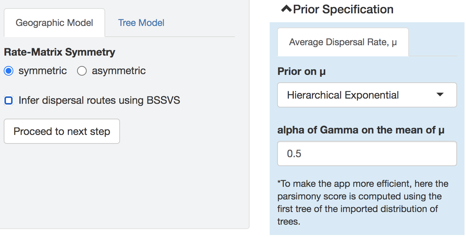The height and width of the screenshot is (238, 466).
Task: Click the Rate-Matrix Symmetry heading
Action: point(59,52)
